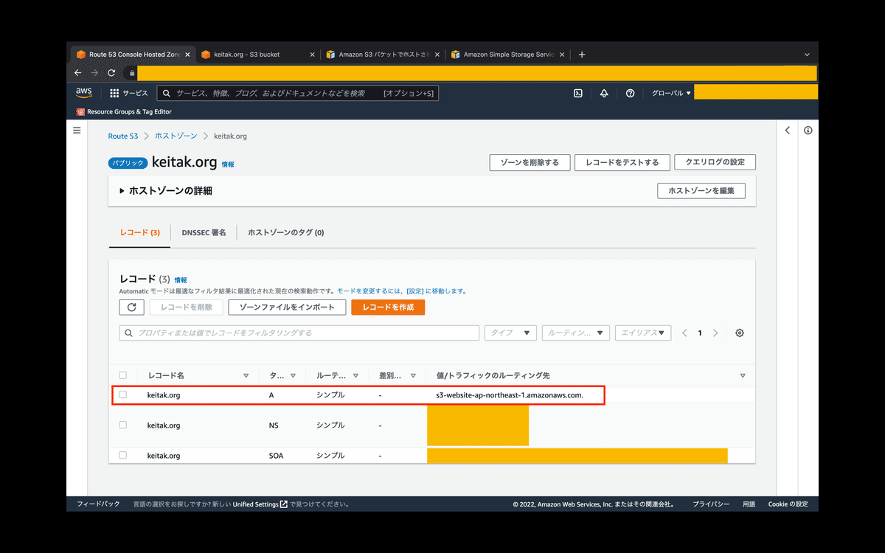Open the エイリアス filter dropdown
The width and height of the screenshot is (885, 553).
point(643,333)
